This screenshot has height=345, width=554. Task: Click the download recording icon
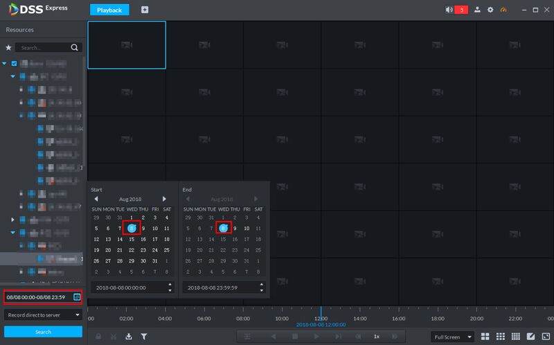[x=129, y=337]
